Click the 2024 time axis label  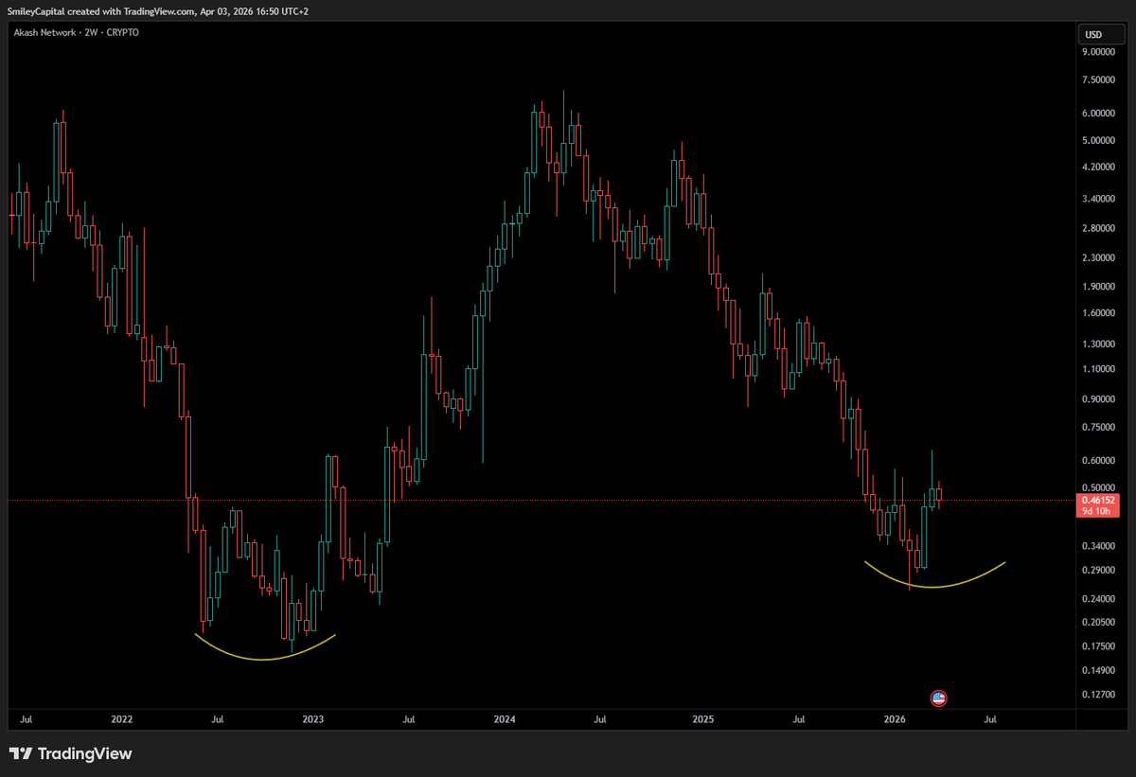tap(505, 720)
